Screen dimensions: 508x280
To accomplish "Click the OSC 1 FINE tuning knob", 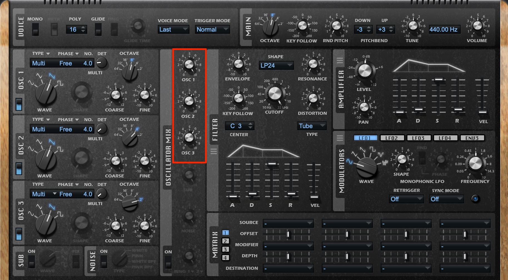I will (x=145, y=95).
